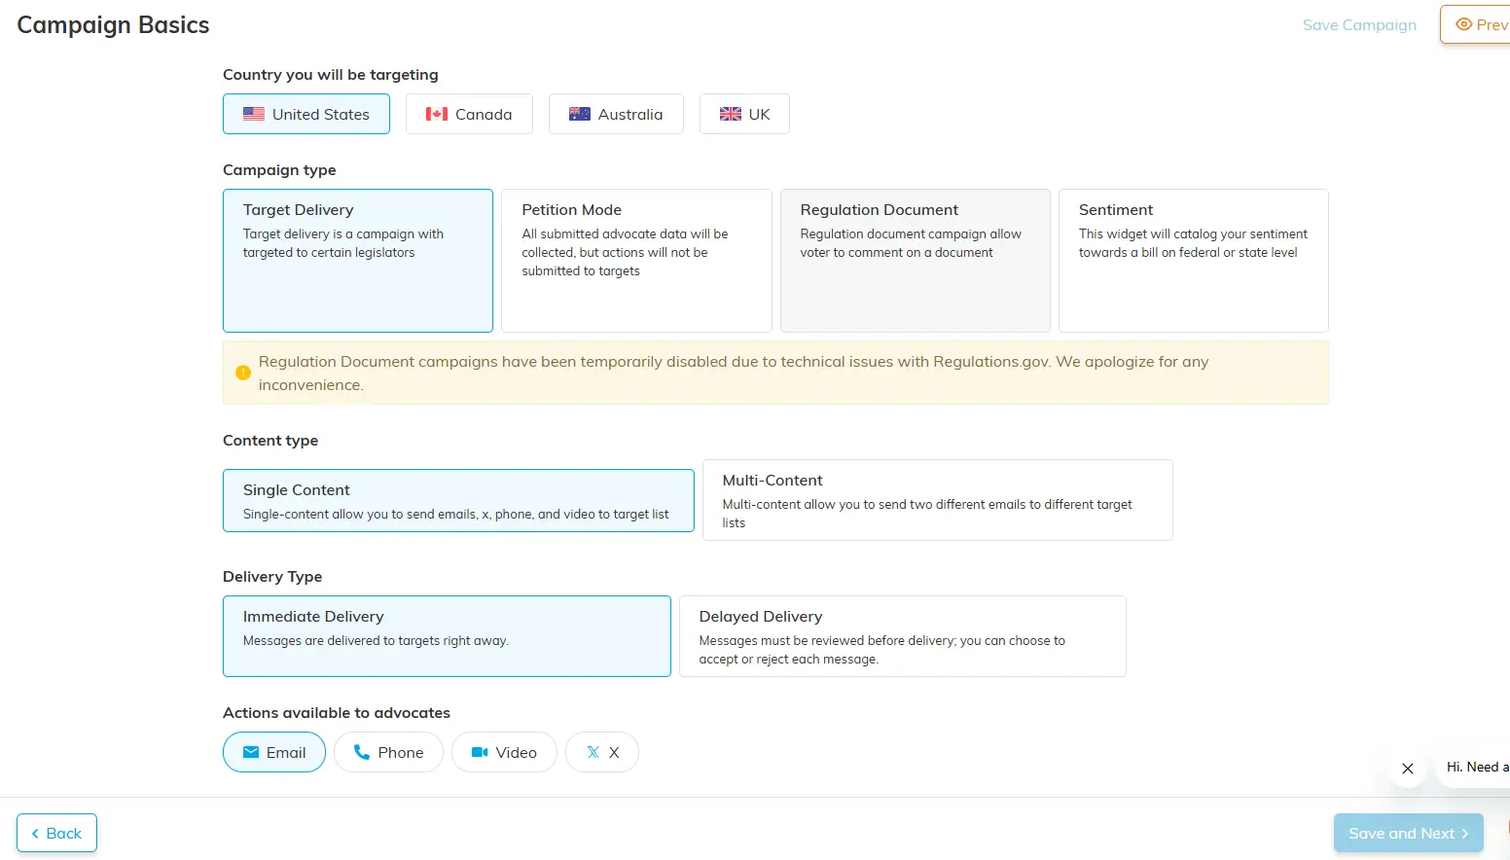Click the video camera icon for Video action
The height and width of the screenshot is (860, 1510).
480,752
